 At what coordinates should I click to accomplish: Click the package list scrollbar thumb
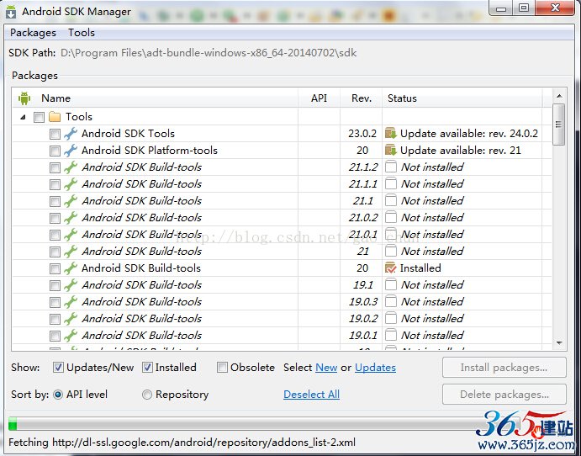point(559,125)
